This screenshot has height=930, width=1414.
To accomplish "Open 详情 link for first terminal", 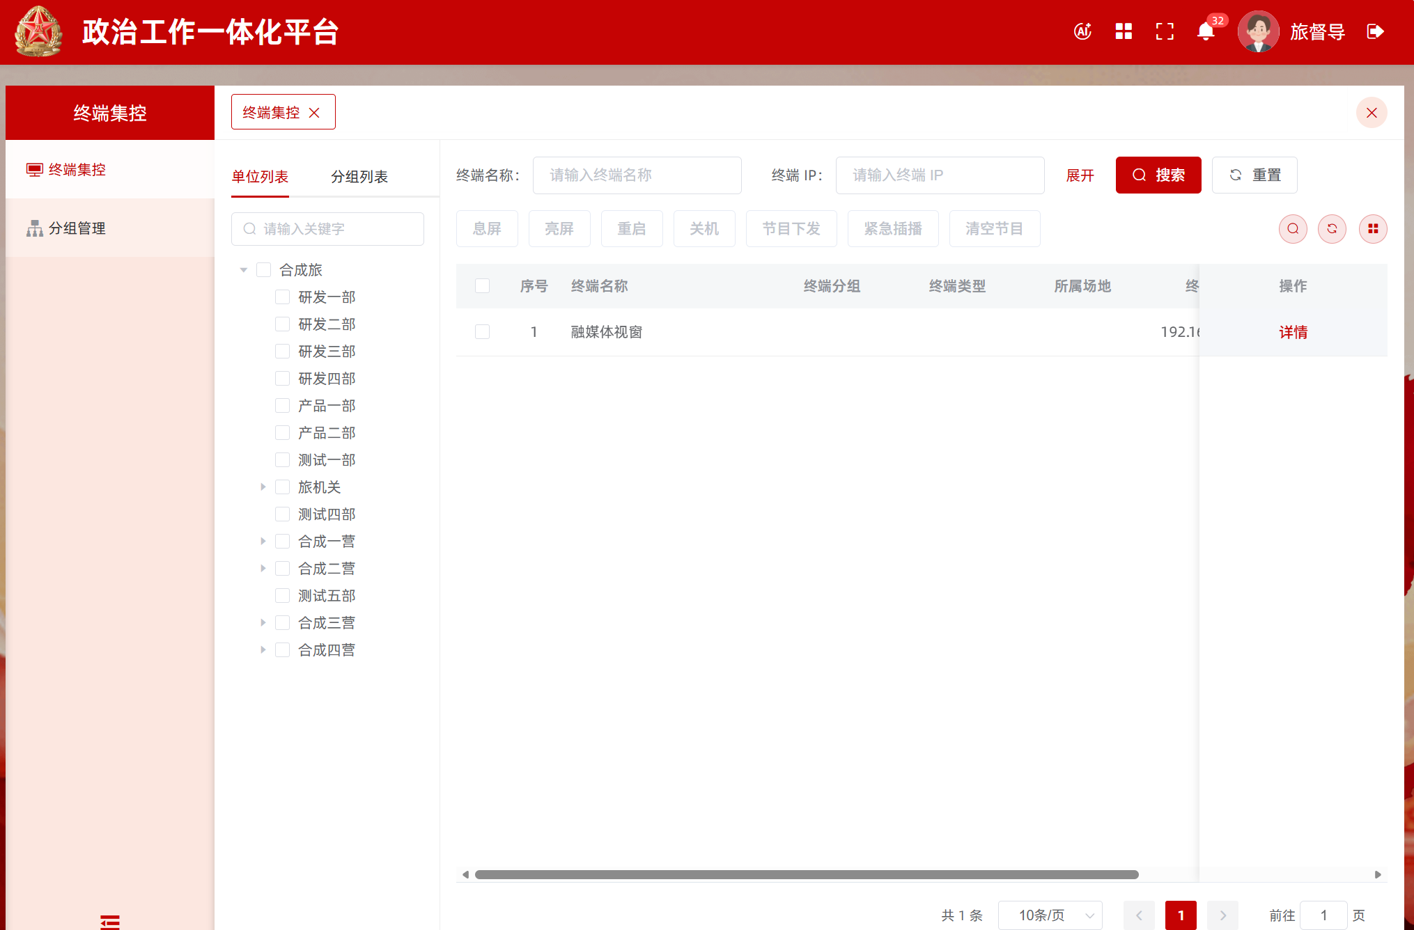I will 1293,332.
